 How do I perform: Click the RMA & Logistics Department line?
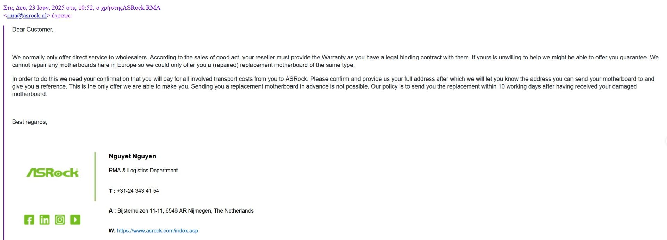143,171
